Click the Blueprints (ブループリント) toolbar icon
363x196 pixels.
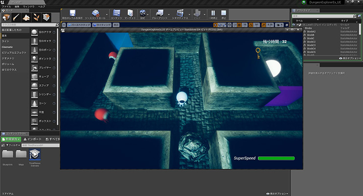160,13
